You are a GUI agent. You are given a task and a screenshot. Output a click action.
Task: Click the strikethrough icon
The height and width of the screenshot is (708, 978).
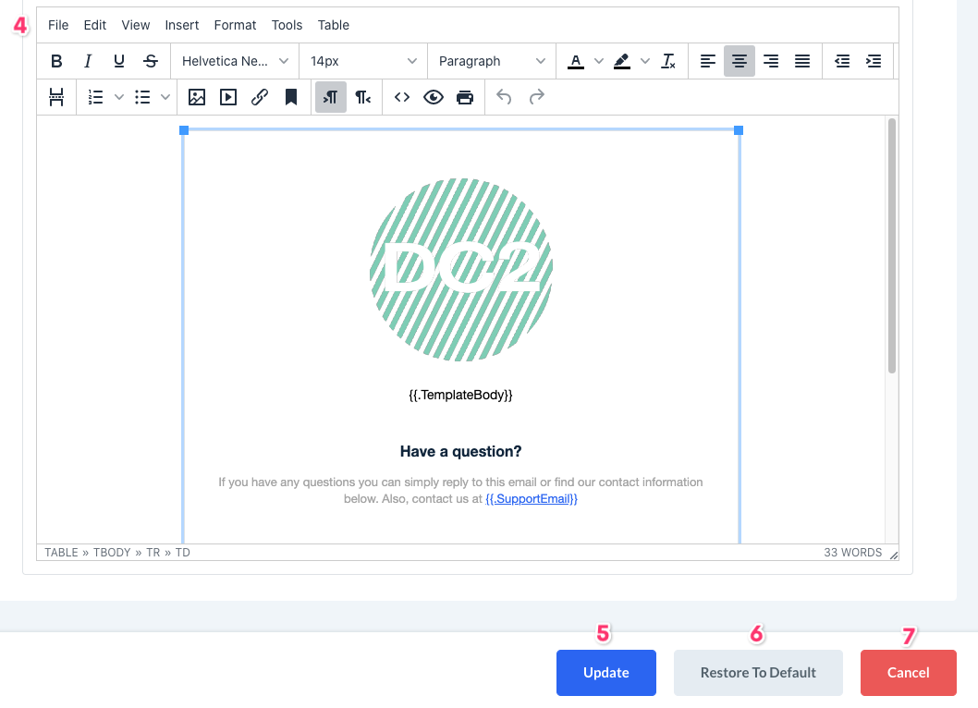[151, 61]
